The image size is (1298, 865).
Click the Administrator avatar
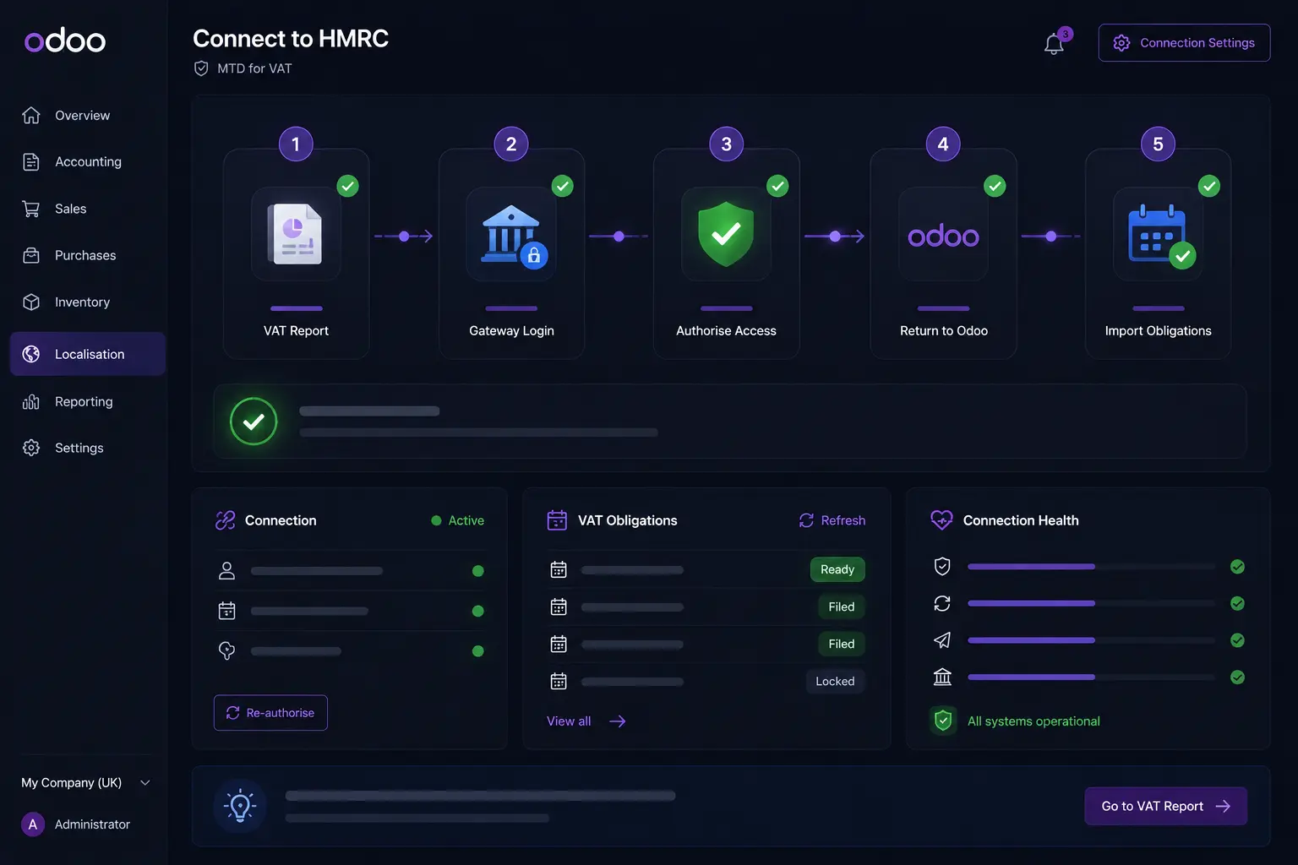(x=33, y=824)
